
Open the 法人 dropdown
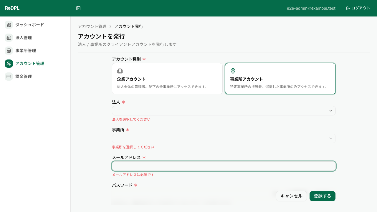(224, 111)
